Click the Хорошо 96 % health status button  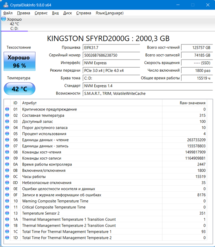[19, 61]
